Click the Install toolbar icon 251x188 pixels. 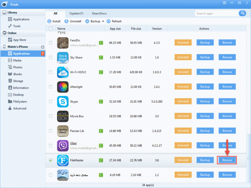pos(49,21)
